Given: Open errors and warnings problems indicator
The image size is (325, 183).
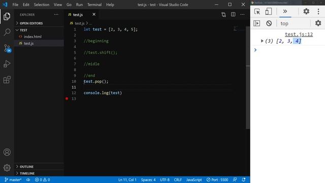Looking at the screenshot, I should click(x=42, y=179).
